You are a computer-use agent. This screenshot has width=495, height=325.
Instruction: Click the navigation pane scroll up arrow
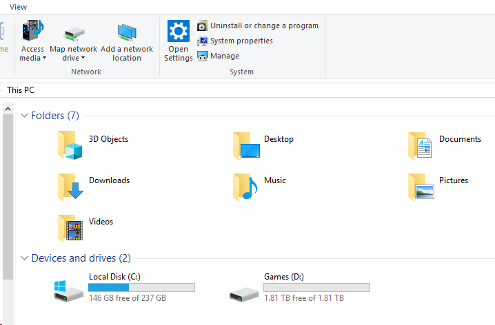point(8,109)
